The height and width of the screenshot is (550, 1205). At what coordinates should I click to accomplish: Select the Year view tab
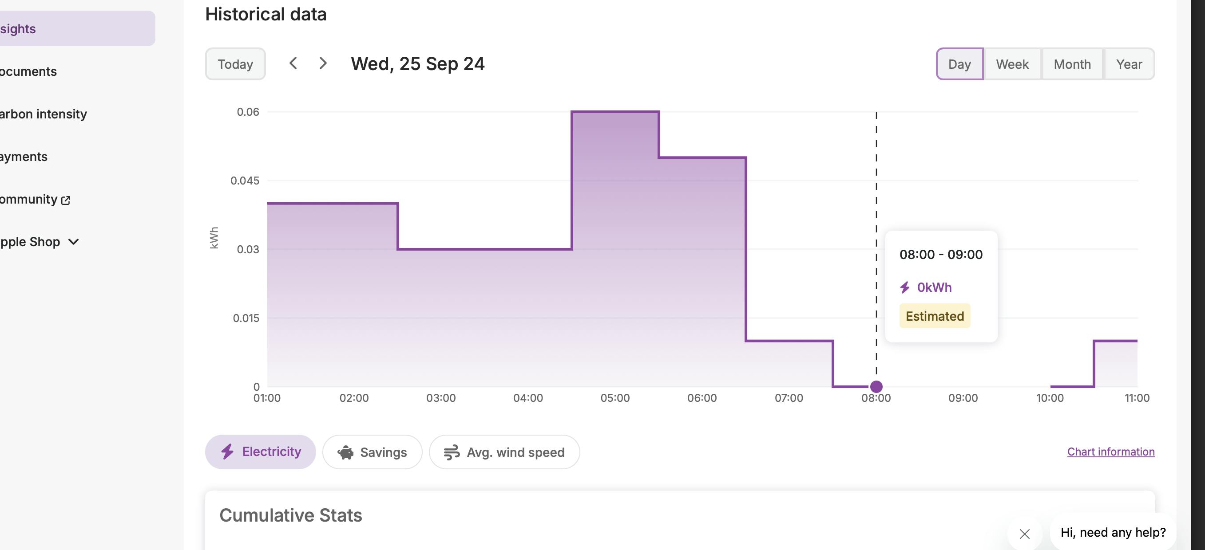[x=1129, y=64]
